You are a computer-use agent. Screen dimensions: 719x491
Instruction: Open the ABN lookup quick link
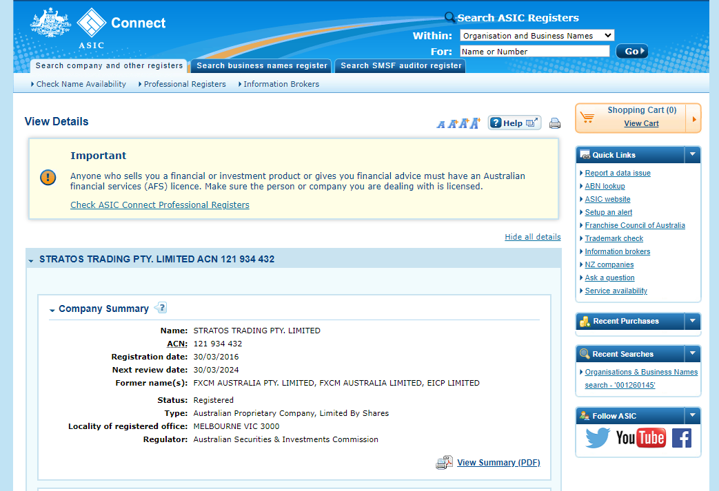pyautogui.click(x=605, y=186)
